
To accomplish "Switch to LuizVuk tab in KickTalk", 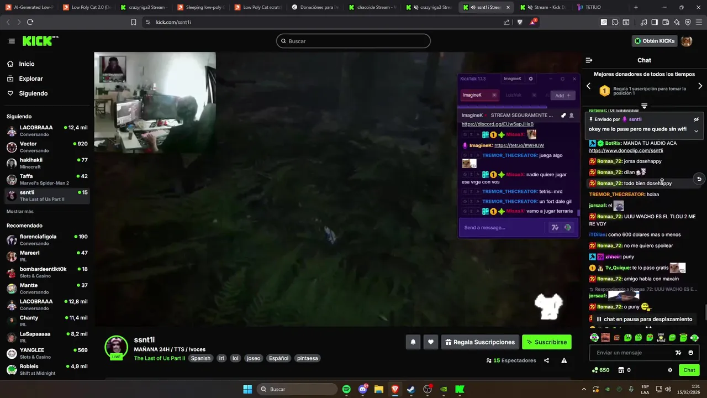I will [513, 95].
